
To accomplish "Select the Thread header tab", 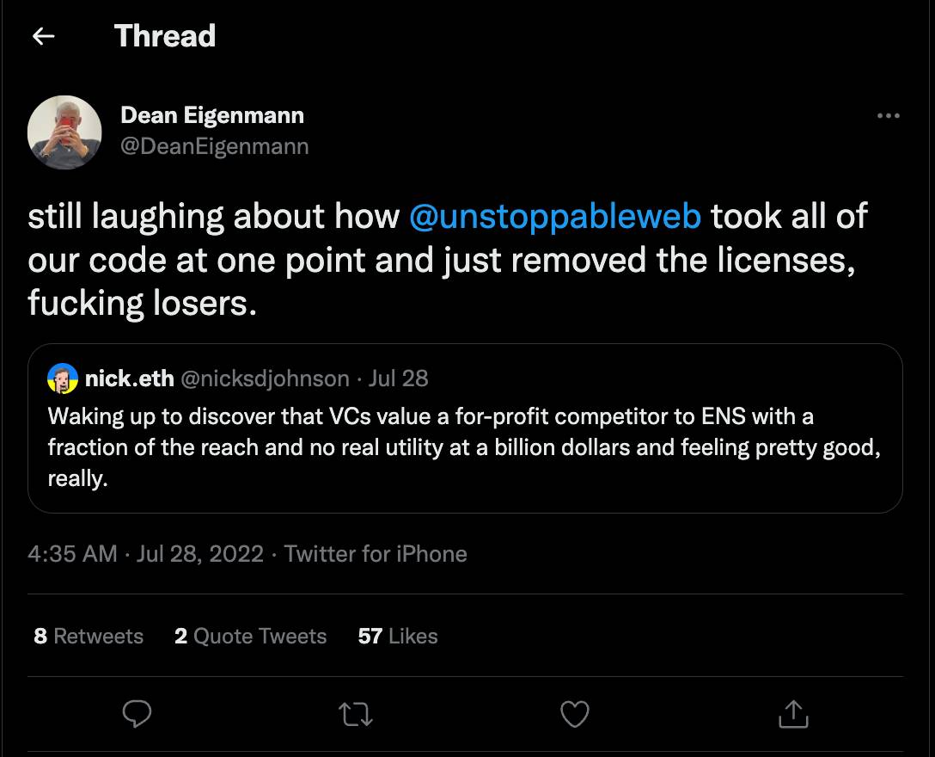I will pyautogui.click(x=164, y=35).
